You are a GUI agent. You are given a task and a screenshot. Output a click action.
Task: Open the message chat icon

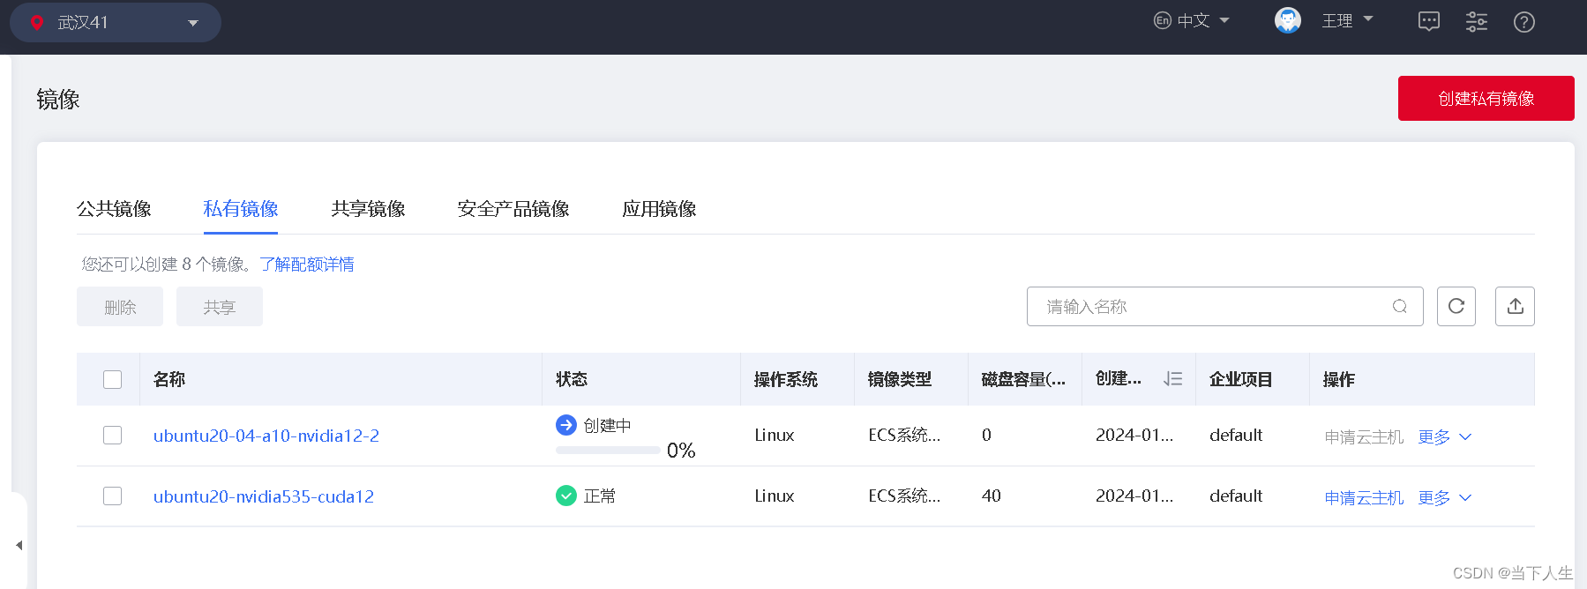click(1429, 22)
